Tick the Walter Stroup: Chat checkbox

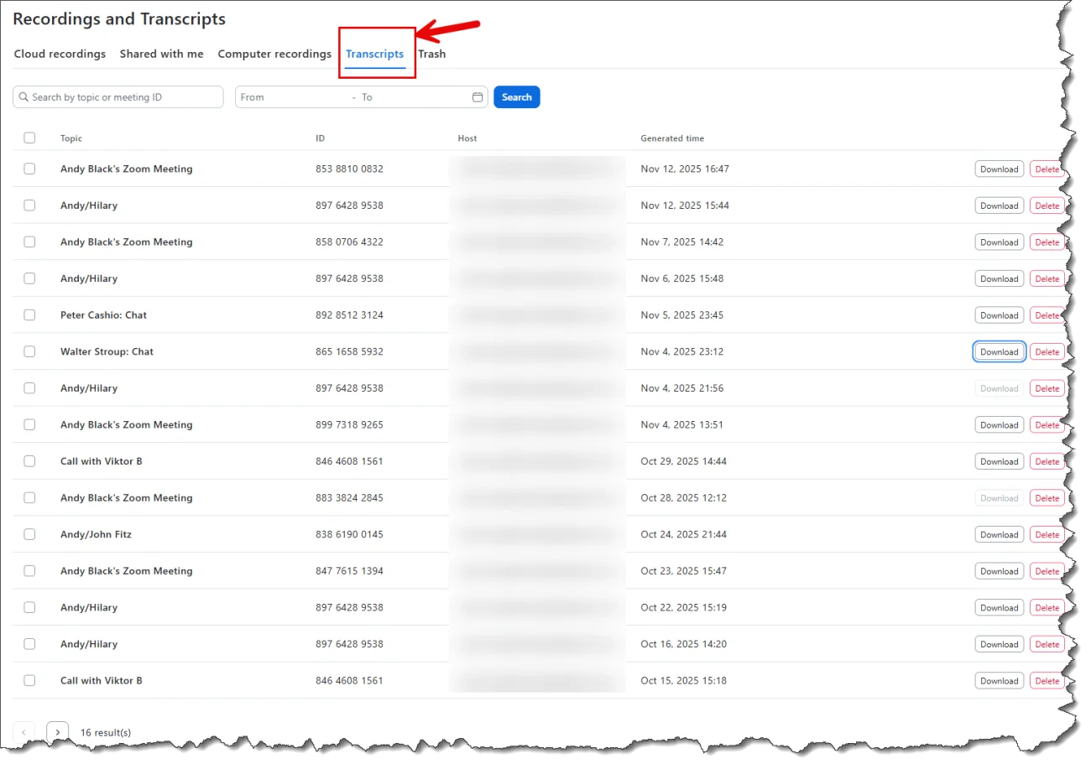coord(29,352)
